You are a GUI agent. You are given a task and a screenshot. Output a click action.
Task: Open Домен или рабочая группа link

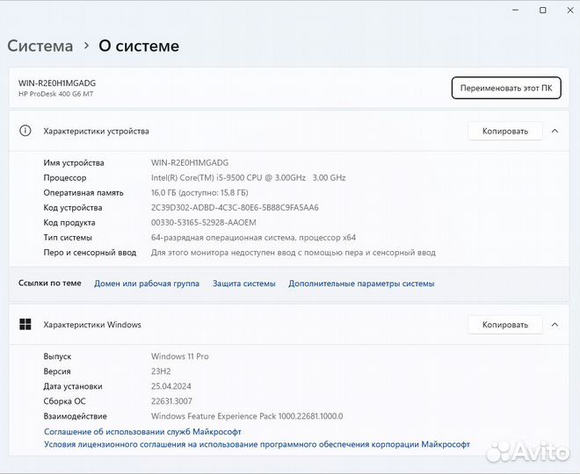click(147, 284)
